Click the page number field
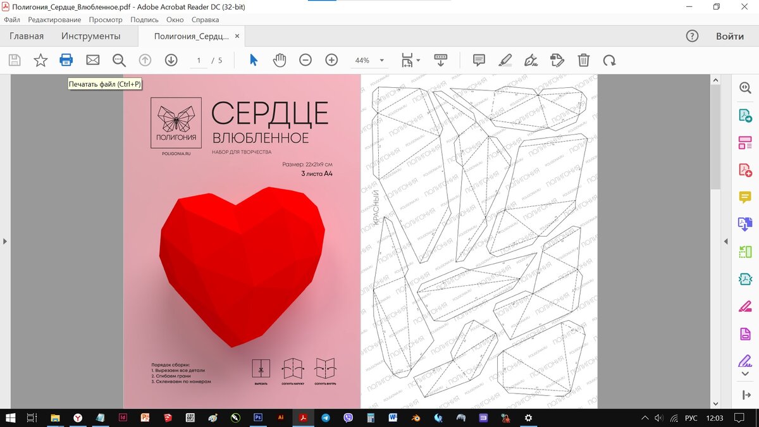The image size is (759, 427). tap(199, 61)
